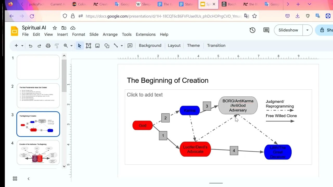Screen dimensions: 333x187
Task: Click the Google Slides home logo
Action: pos(14,31)
